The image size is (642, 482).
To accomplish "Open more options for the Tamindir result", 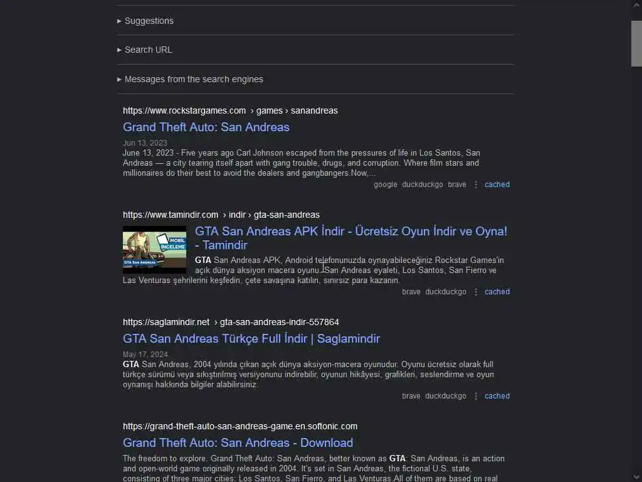I will coord(476,292).
